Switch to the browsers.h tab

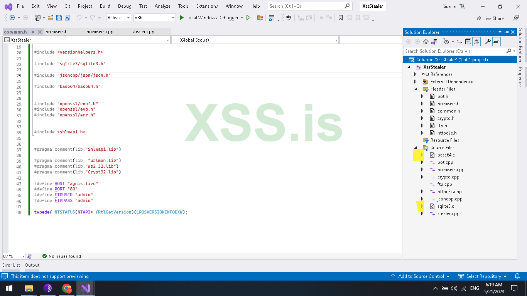(x=56, y=32)
